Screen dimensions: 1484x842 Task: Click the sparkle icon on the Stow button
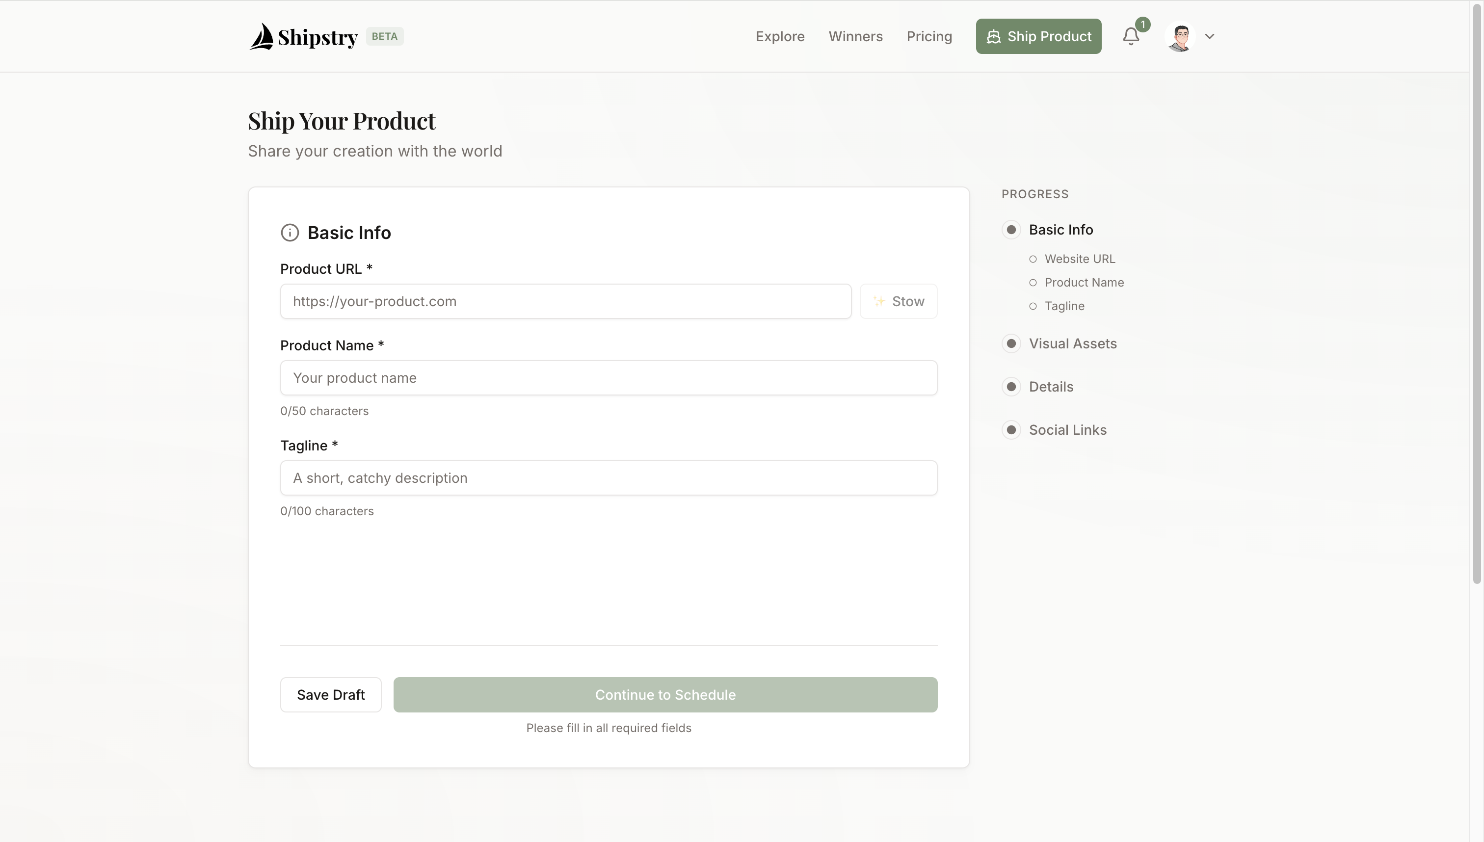pyautogui.click(x=878, y=301)
